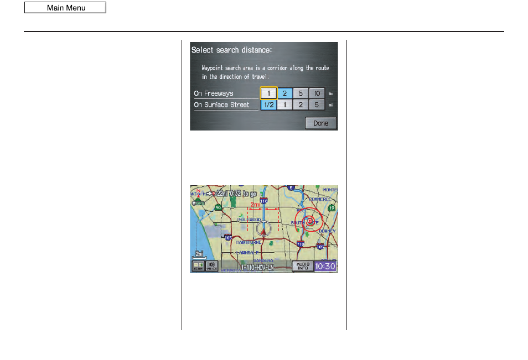Tap the GARDENA city label

click(x=263, y=261)
